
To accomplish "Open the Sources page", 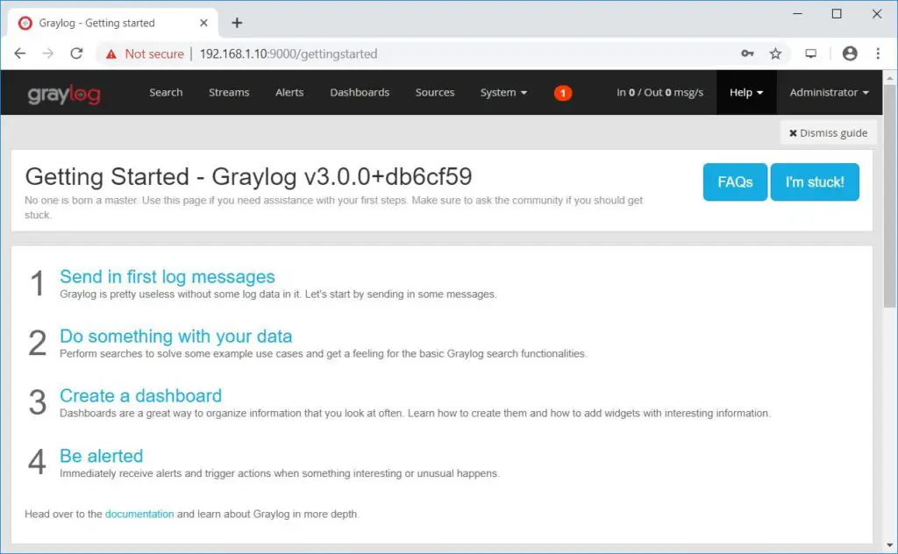I will [x=435, y=93].
